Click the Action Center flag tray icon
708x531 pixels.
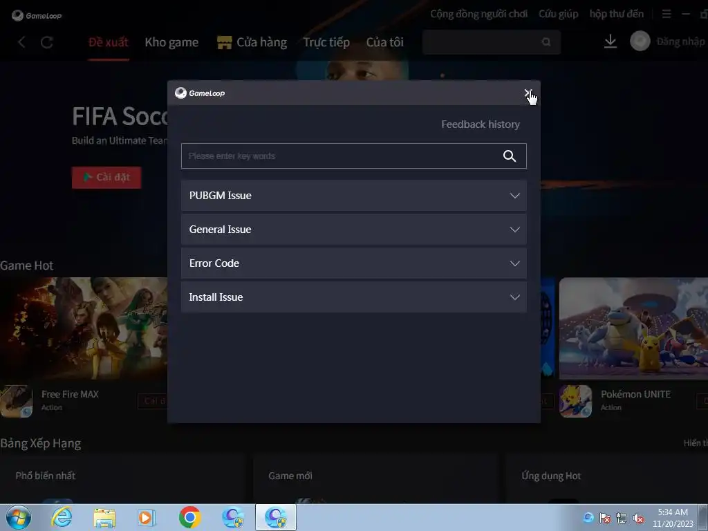click(x=604, y=518)
